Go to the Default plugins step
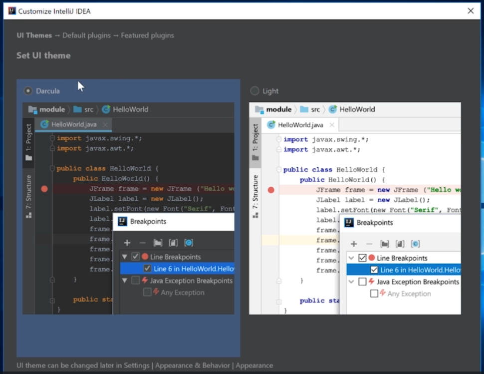The height and width of the screenshot is (374, 484). (86, 35)
